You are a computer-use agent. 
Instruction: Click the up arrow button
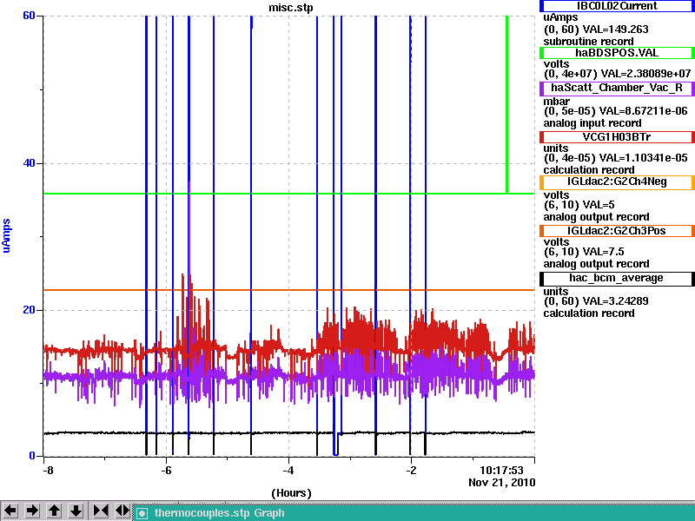click(54, 511)
